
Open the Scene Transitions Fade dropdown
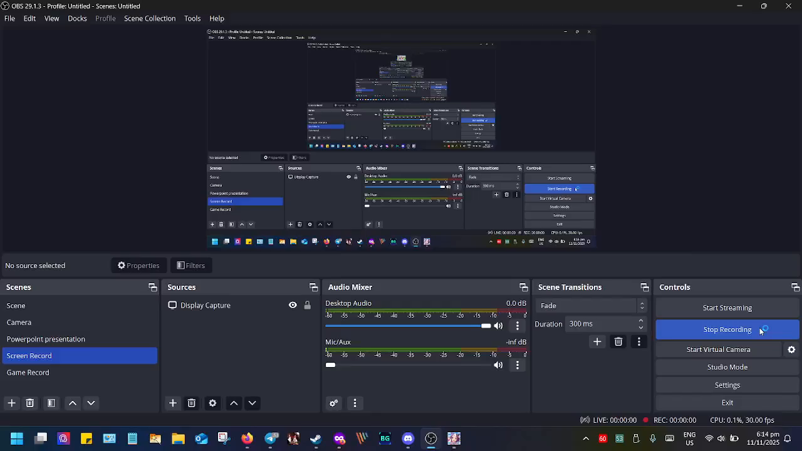click(591, 306)
